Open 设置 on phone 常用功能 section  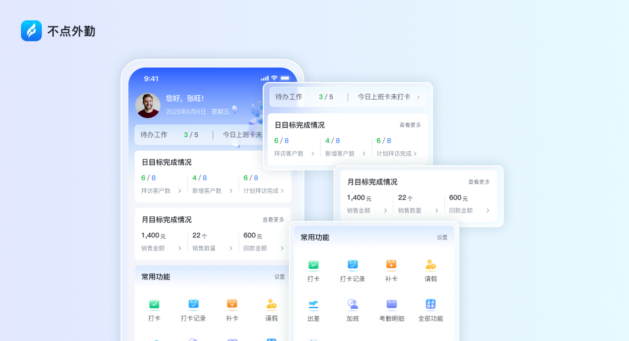point(280,277)
